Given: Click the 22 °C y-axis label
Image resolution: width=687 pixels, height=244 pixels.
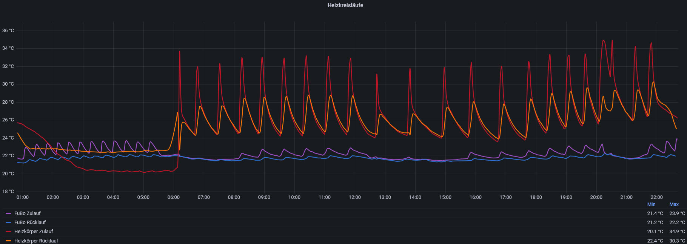Looking at the screenshot, I should pos(8,156).
